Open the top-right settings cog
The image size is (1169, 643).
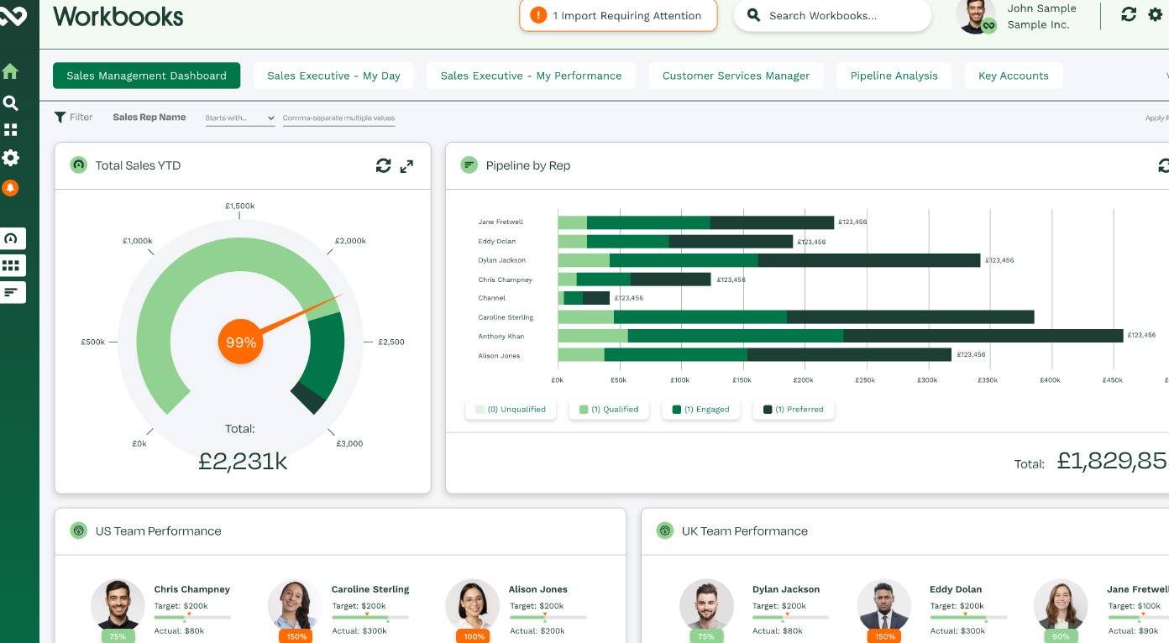click(x=1156, y=14)
